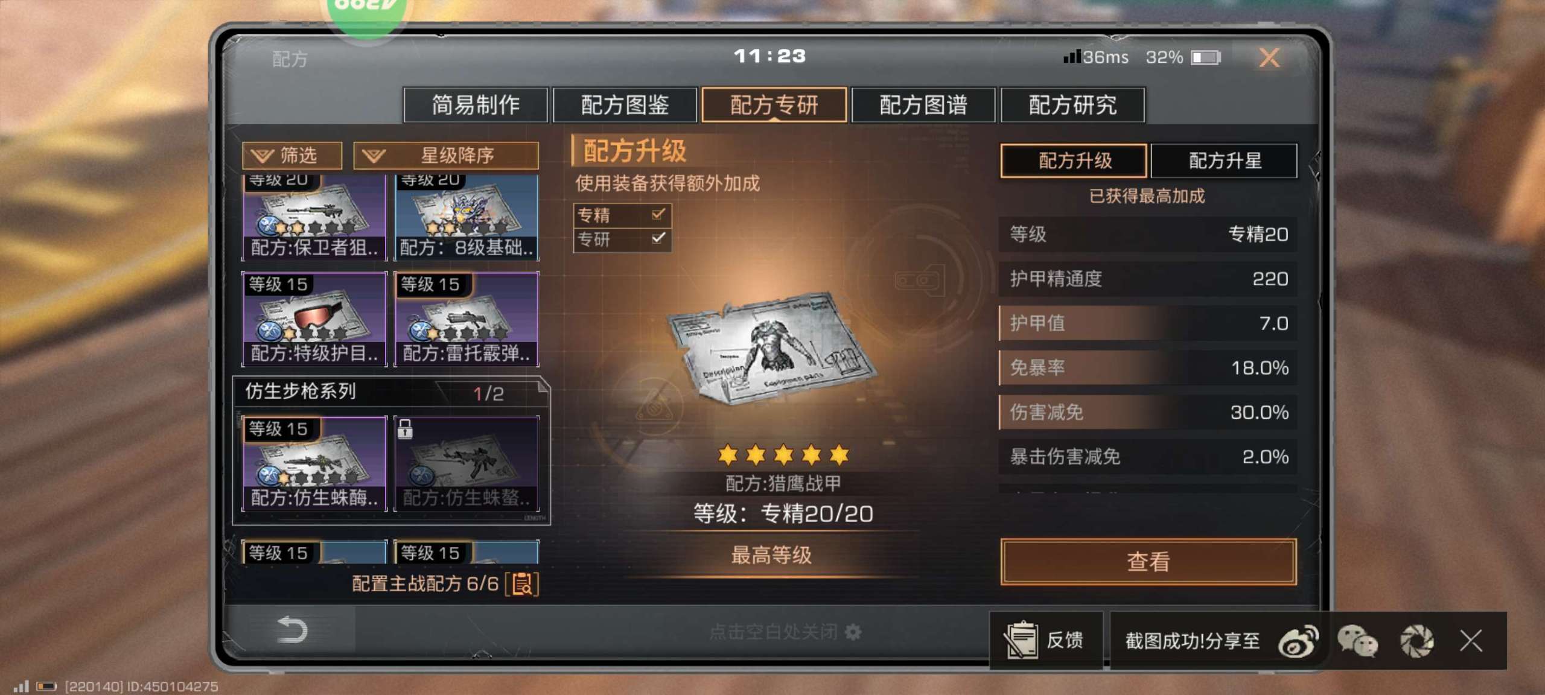Close the recipe panel with orange X
Image resolution: width=1545 pixels, height=695 pixels.
(x=1269, y=58)
